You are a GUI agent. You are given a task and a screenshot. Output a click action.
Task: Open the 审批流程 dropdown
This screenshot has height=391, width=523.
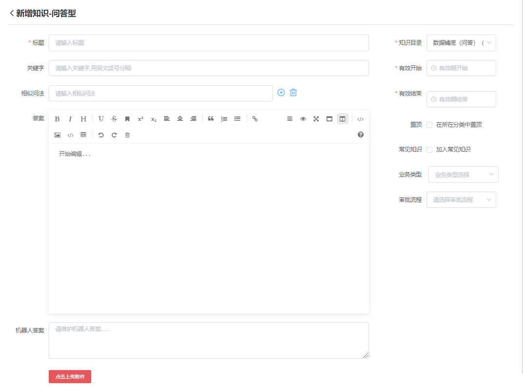tap(461, 200)
